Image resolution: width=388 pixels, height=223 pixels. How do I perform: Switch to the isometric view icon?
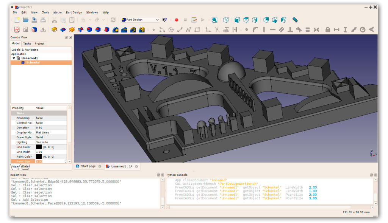[x=225, y=20]
